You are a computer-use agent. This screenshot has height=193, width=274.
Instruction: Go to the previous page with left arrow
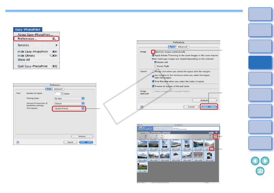click(x=255, y=161)
